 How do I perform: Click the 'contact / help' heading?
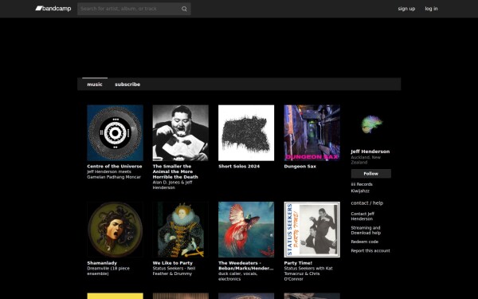367,203
